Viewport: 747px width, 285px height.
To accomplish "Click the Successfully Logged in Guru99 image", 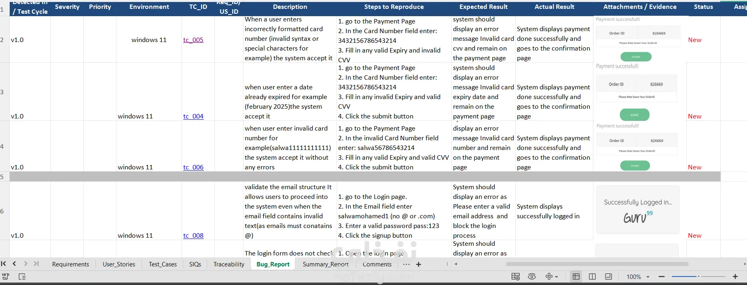I will point(638,210).
